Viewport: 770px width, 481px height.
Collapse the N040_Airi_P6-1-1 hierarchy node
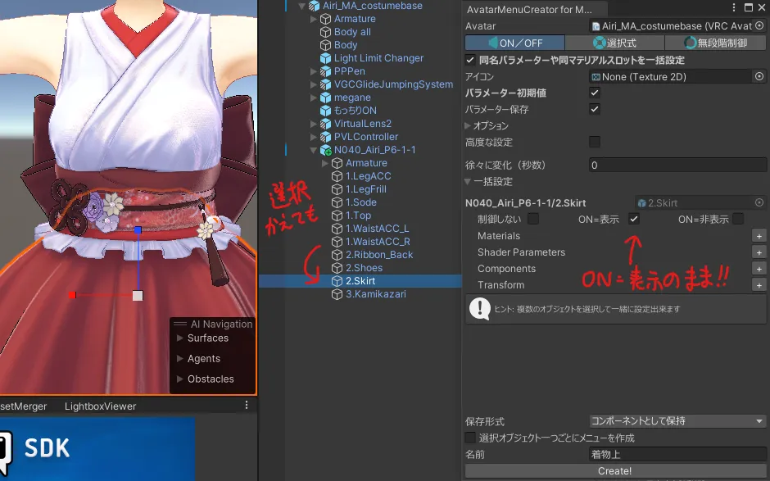click(x=314, y=150)
